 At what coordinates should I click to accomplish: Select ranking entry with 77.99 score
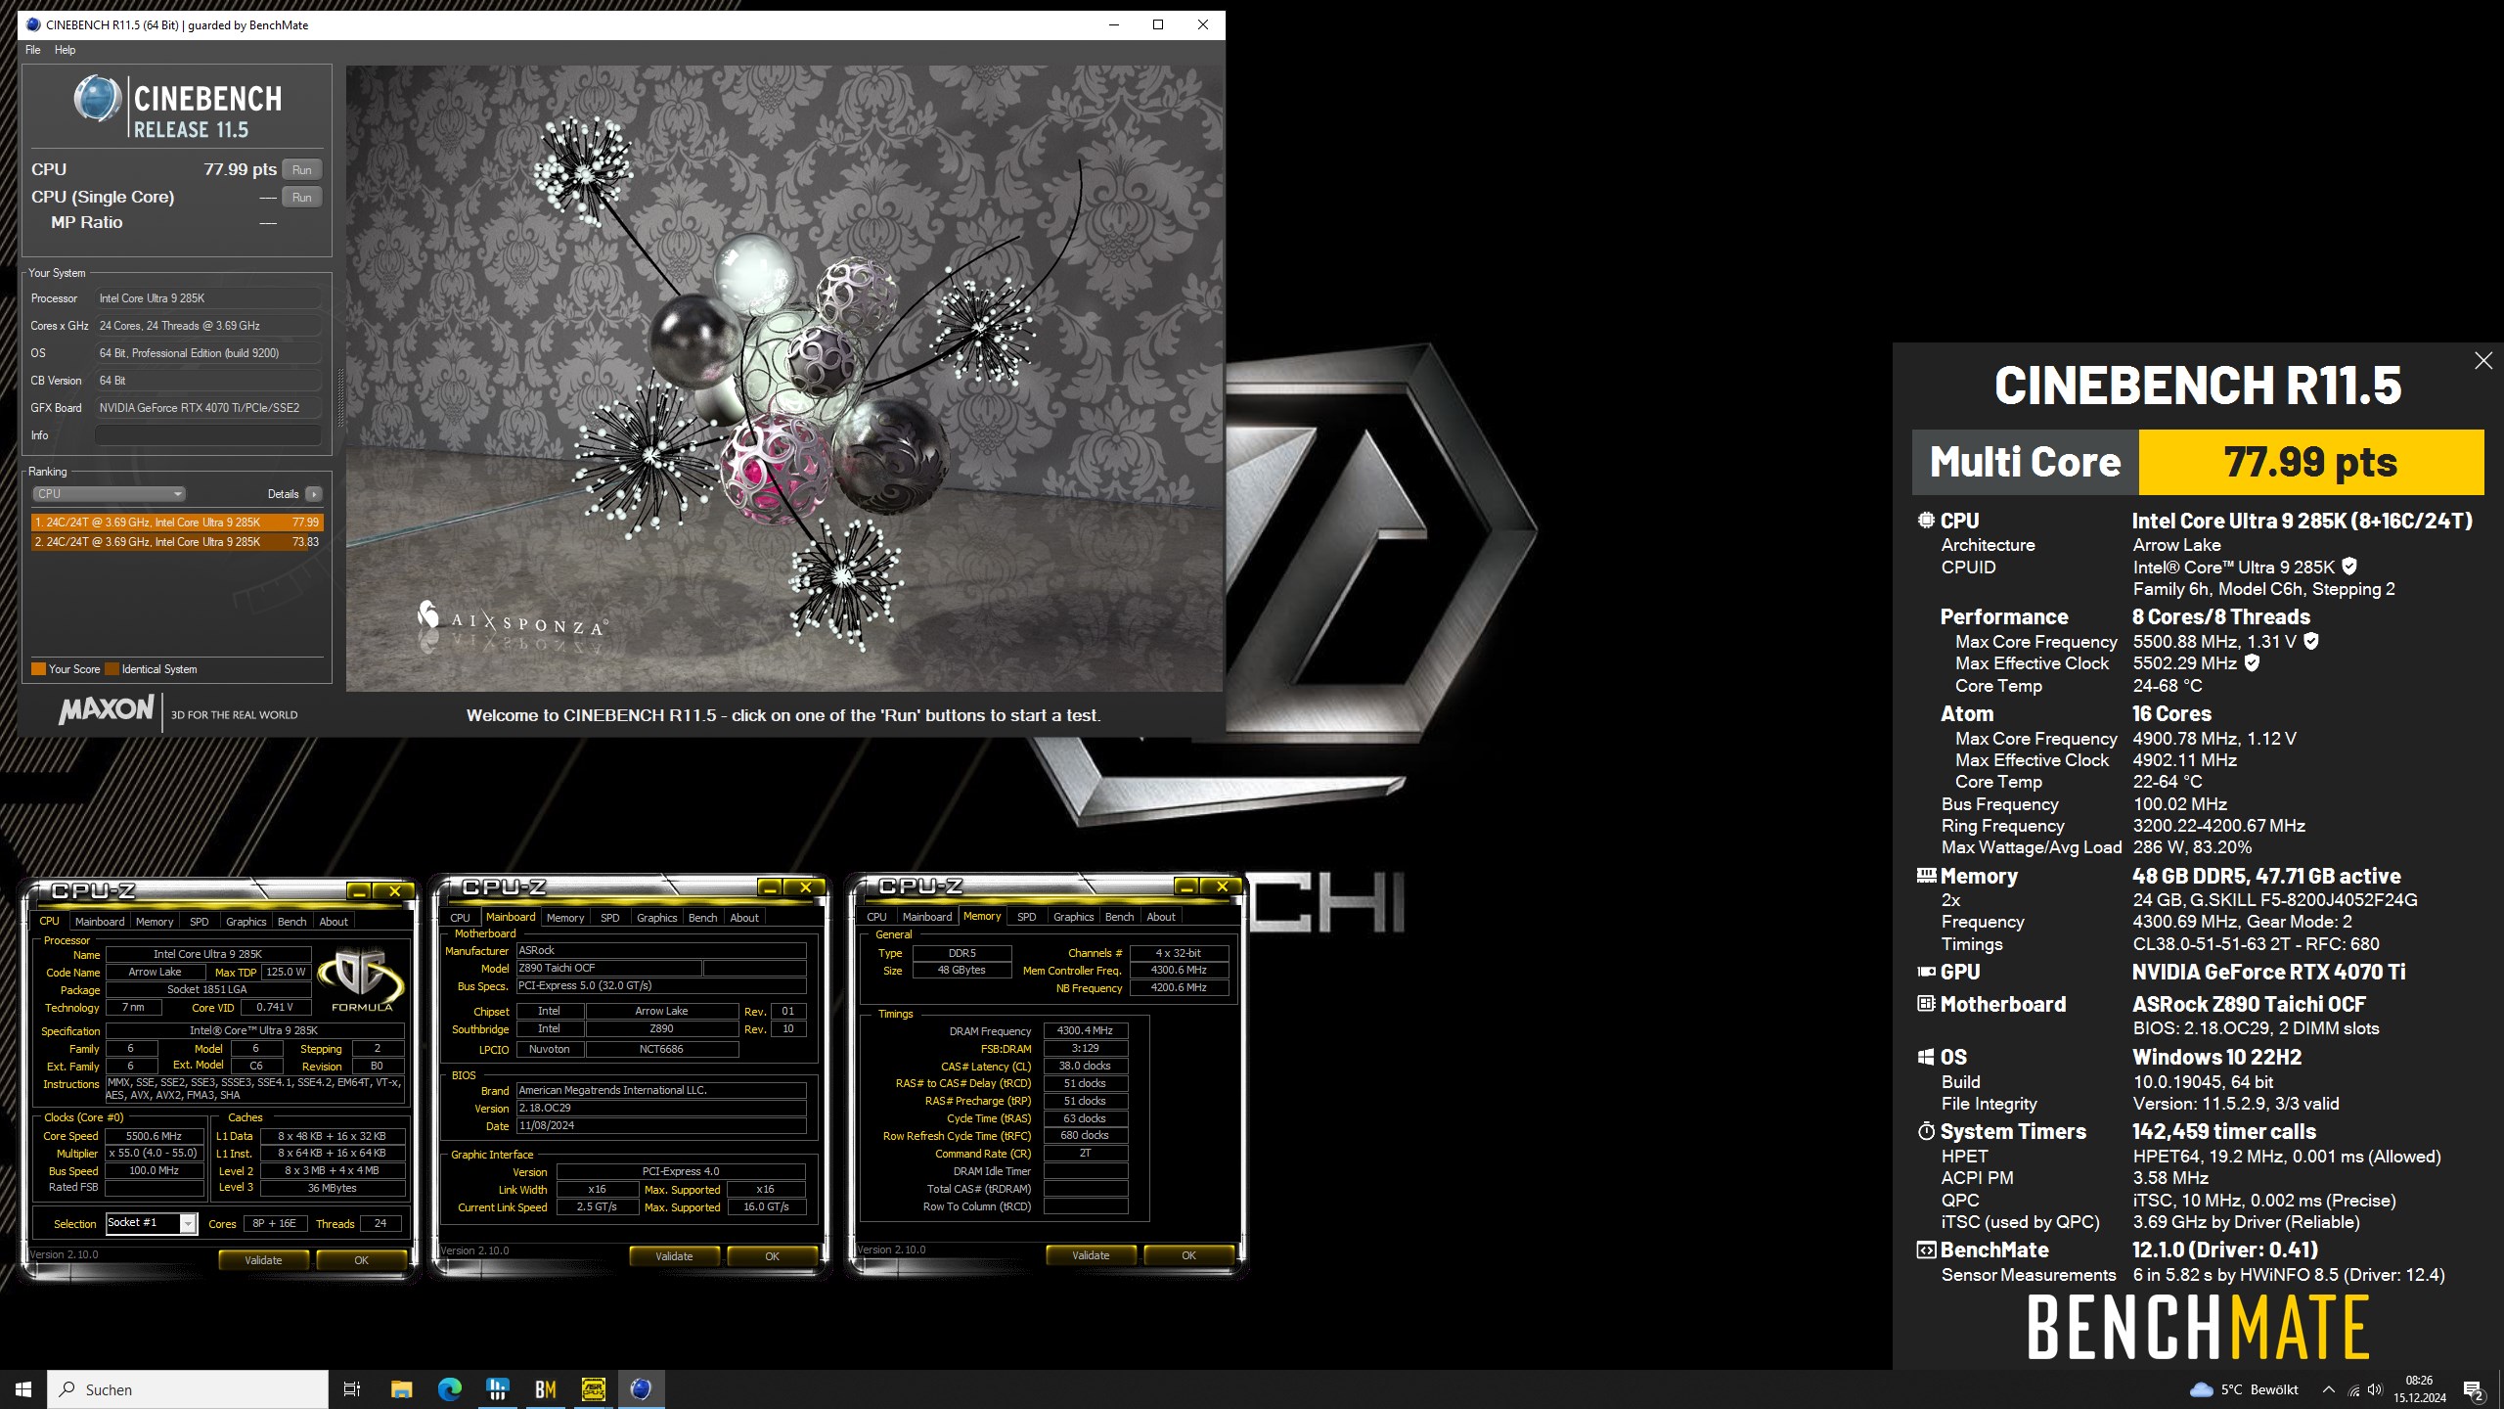click(x=176, y=523)
